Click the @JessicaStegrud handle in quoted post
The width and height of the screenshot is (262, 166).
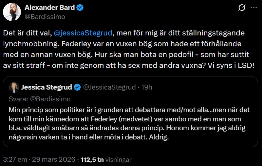pyautogui.click(x=109, y=88)
